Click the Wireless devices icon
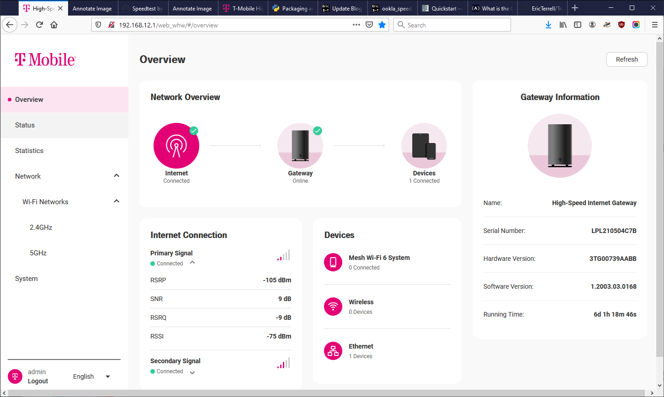Viewport: 664px width, 397px height. click(x=333, y=307)
